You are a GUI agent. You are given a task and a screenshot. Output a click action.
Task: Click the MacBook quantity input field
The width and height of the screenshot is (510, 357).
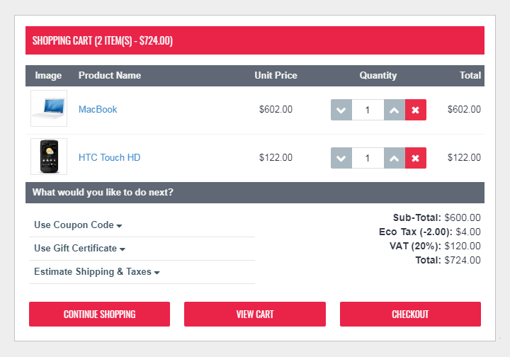tap(368, 110)
